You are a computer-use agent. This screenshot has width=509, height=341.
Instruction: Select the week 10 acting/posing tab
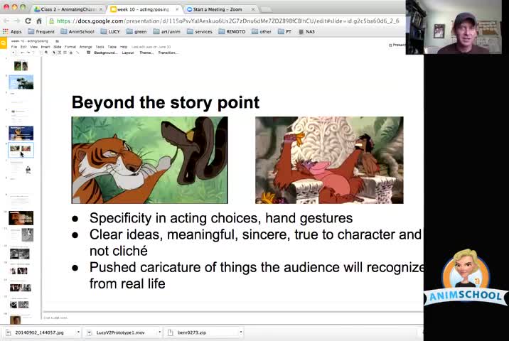[x=143, y=9]
